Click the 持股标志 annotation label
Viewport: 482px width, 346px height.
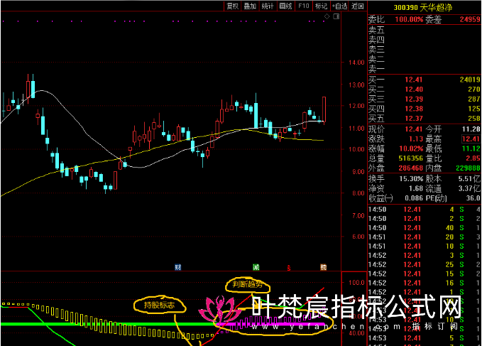(x=159, y=305)
